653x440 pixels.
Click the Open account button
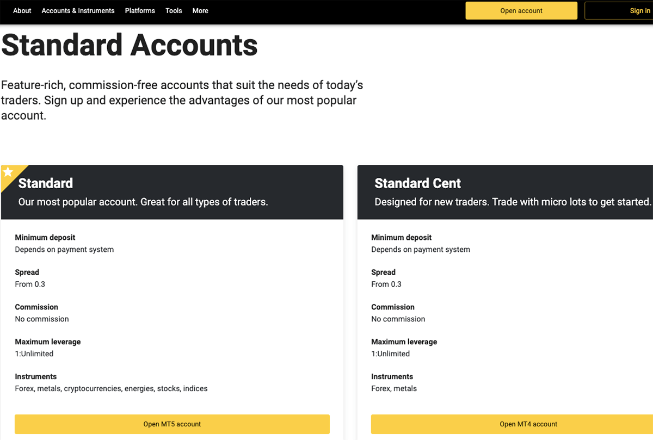pyautogui.click(x=521, y=10)
